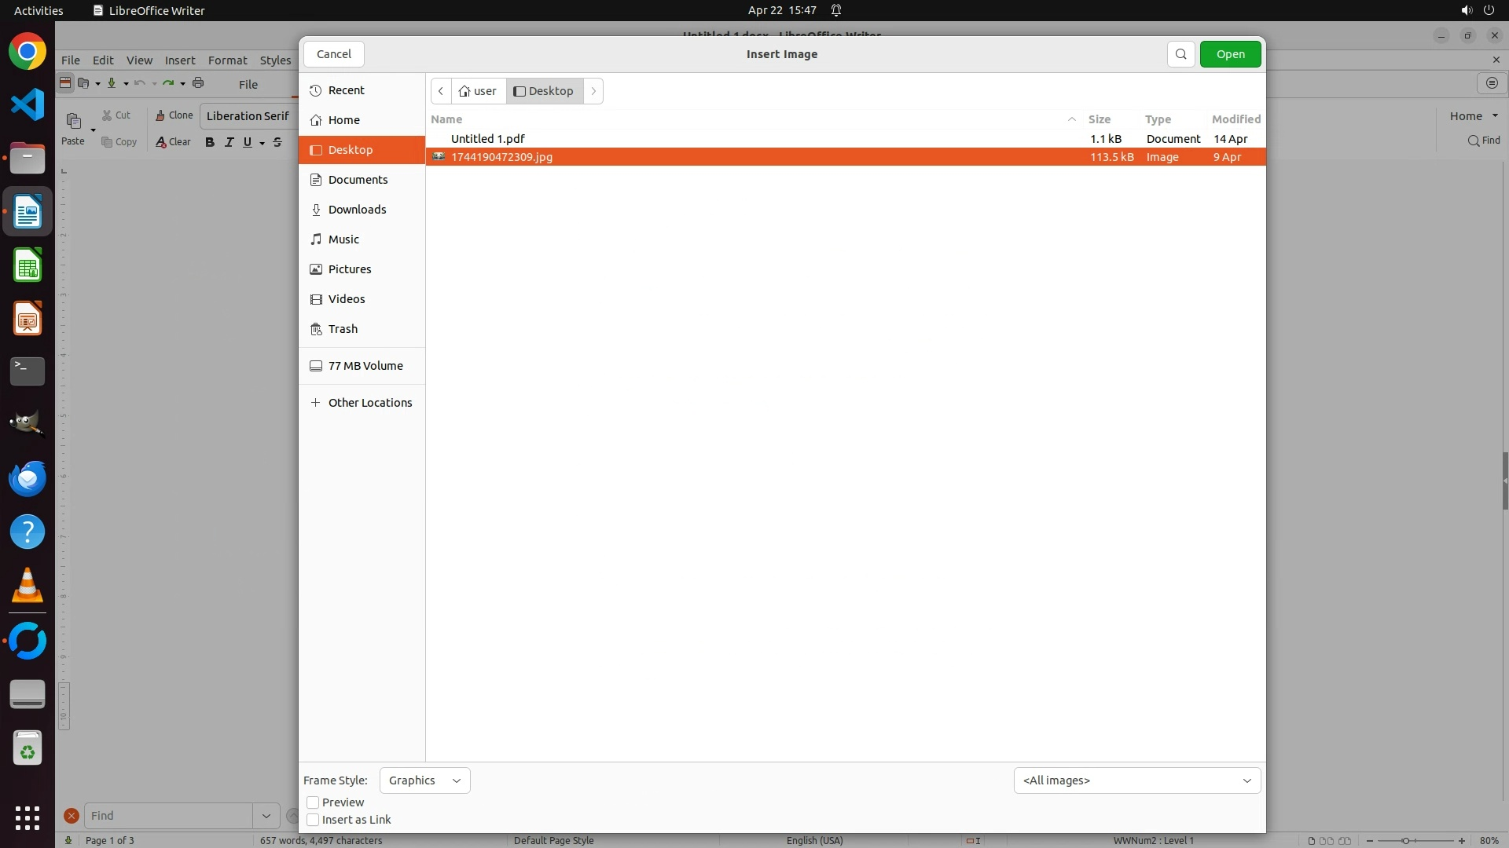Image resolution: width=1509 pixels, height=848 pixels.
Task: Toggle bold formatting in the toolbar
Action: coord(209,142)
